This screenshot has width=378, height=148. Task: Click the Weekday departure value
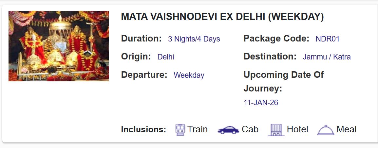(189, 75)
